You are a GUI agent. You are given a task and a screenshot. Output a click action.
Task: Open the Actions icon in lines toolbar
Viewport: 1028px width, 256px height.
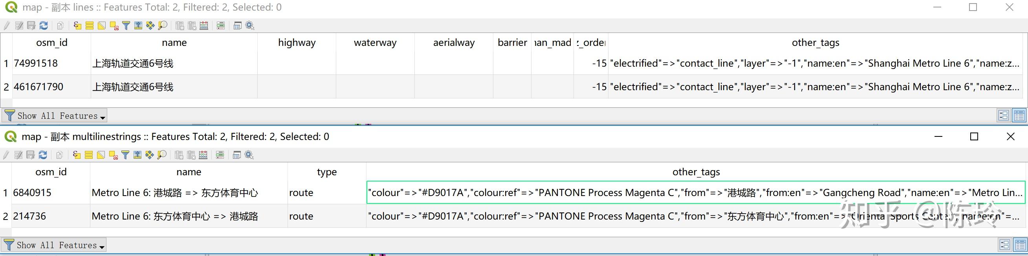(x=250, y=26)
